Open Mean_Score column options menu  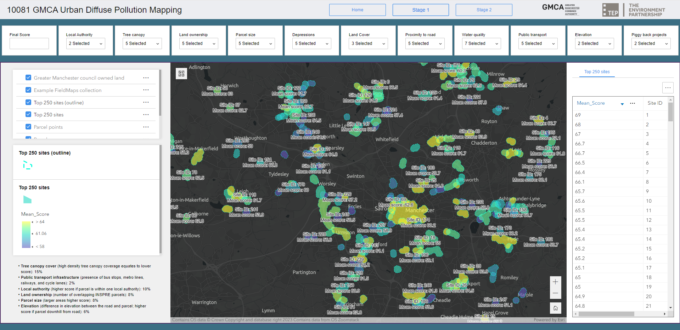pyautogui.click(x=632, y=103)
